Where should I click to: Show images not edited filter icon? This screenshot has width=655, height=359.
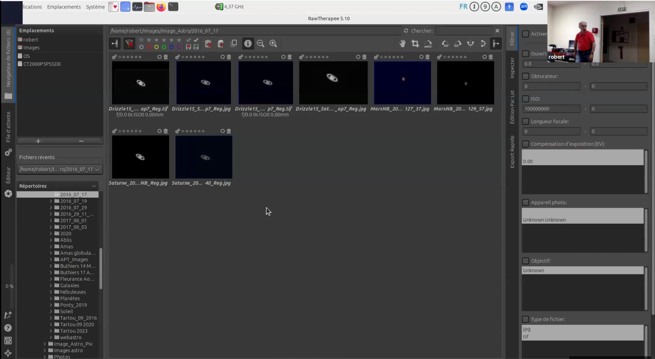pos(188,40)
